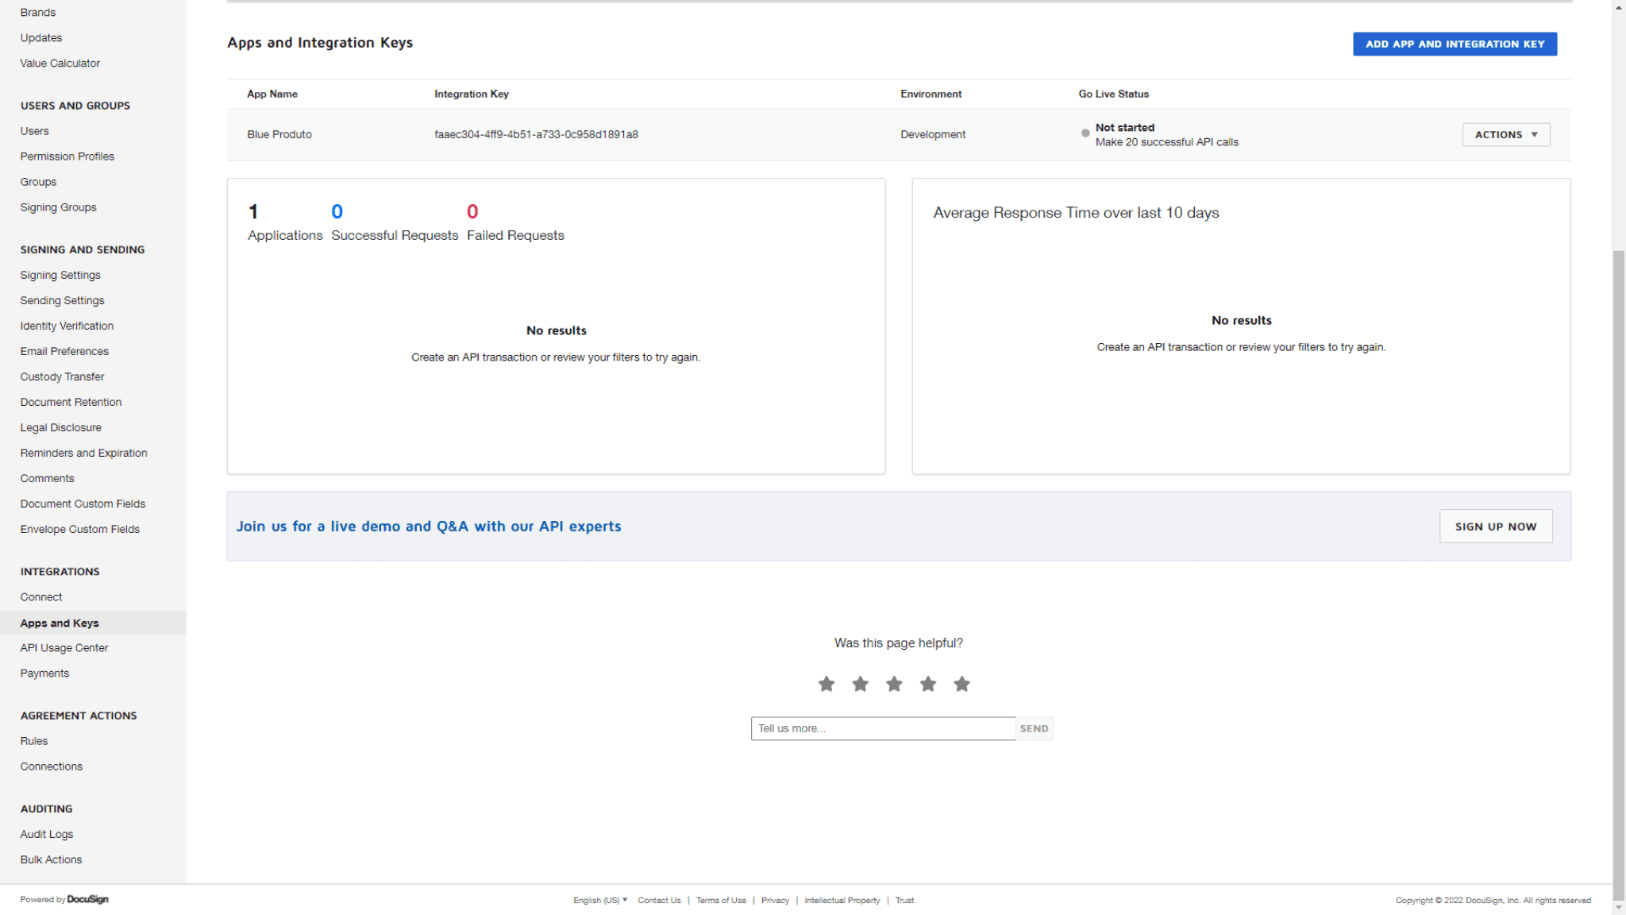Click the Not started status dot

tap(1085, 133)
